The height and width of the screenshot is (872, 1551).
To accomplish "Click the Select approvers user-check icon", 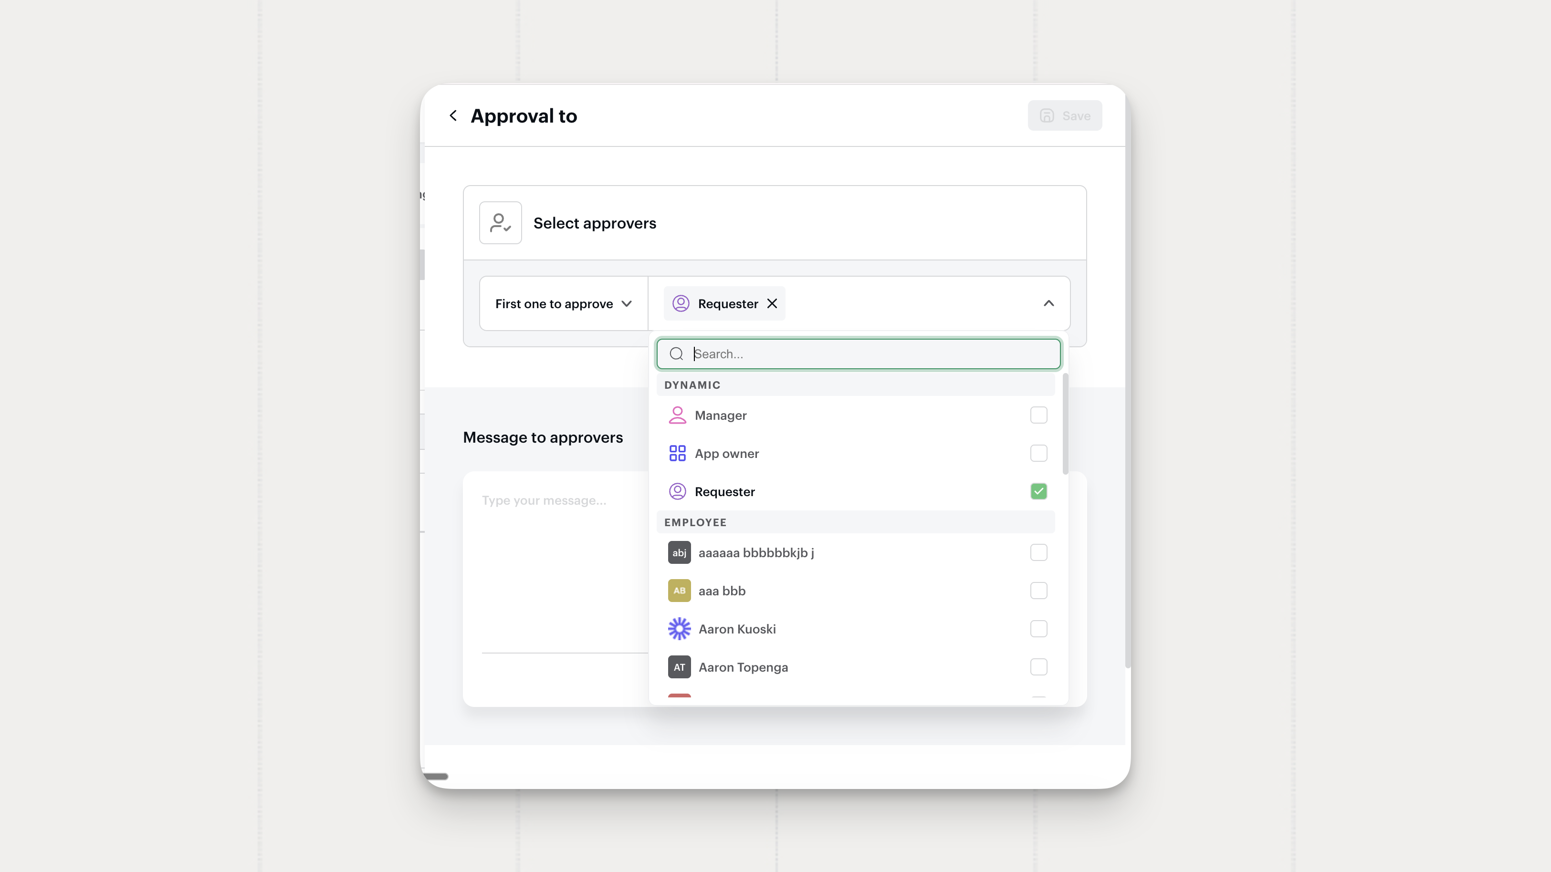I will [x=500, y=223].
